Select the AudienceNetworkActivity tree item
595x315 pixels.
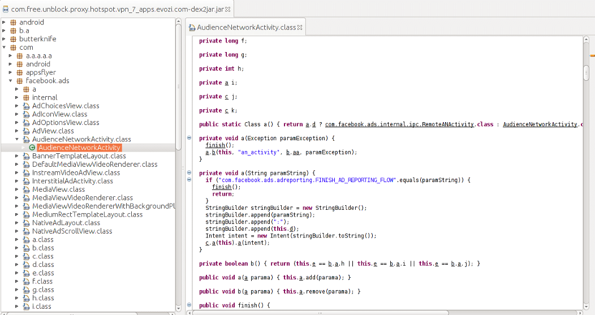[x=80, y=148]
